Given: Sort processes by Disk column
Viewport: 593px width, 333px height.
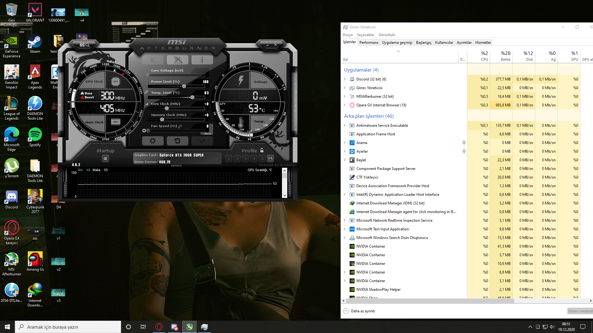Looking at the screenshot, I should pyautogui.click(x=524, y=56).
